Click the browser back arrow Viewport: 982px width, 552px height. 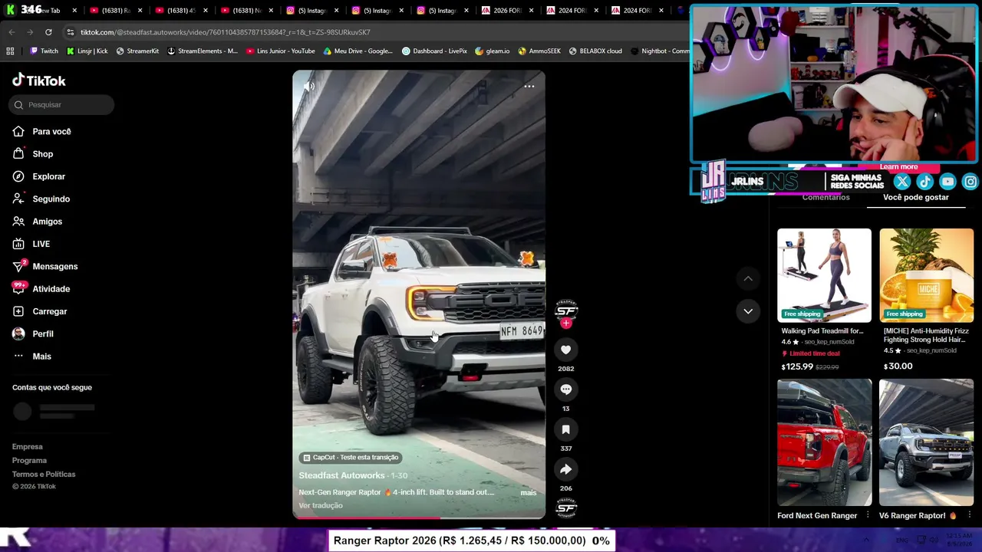[12, 32]
